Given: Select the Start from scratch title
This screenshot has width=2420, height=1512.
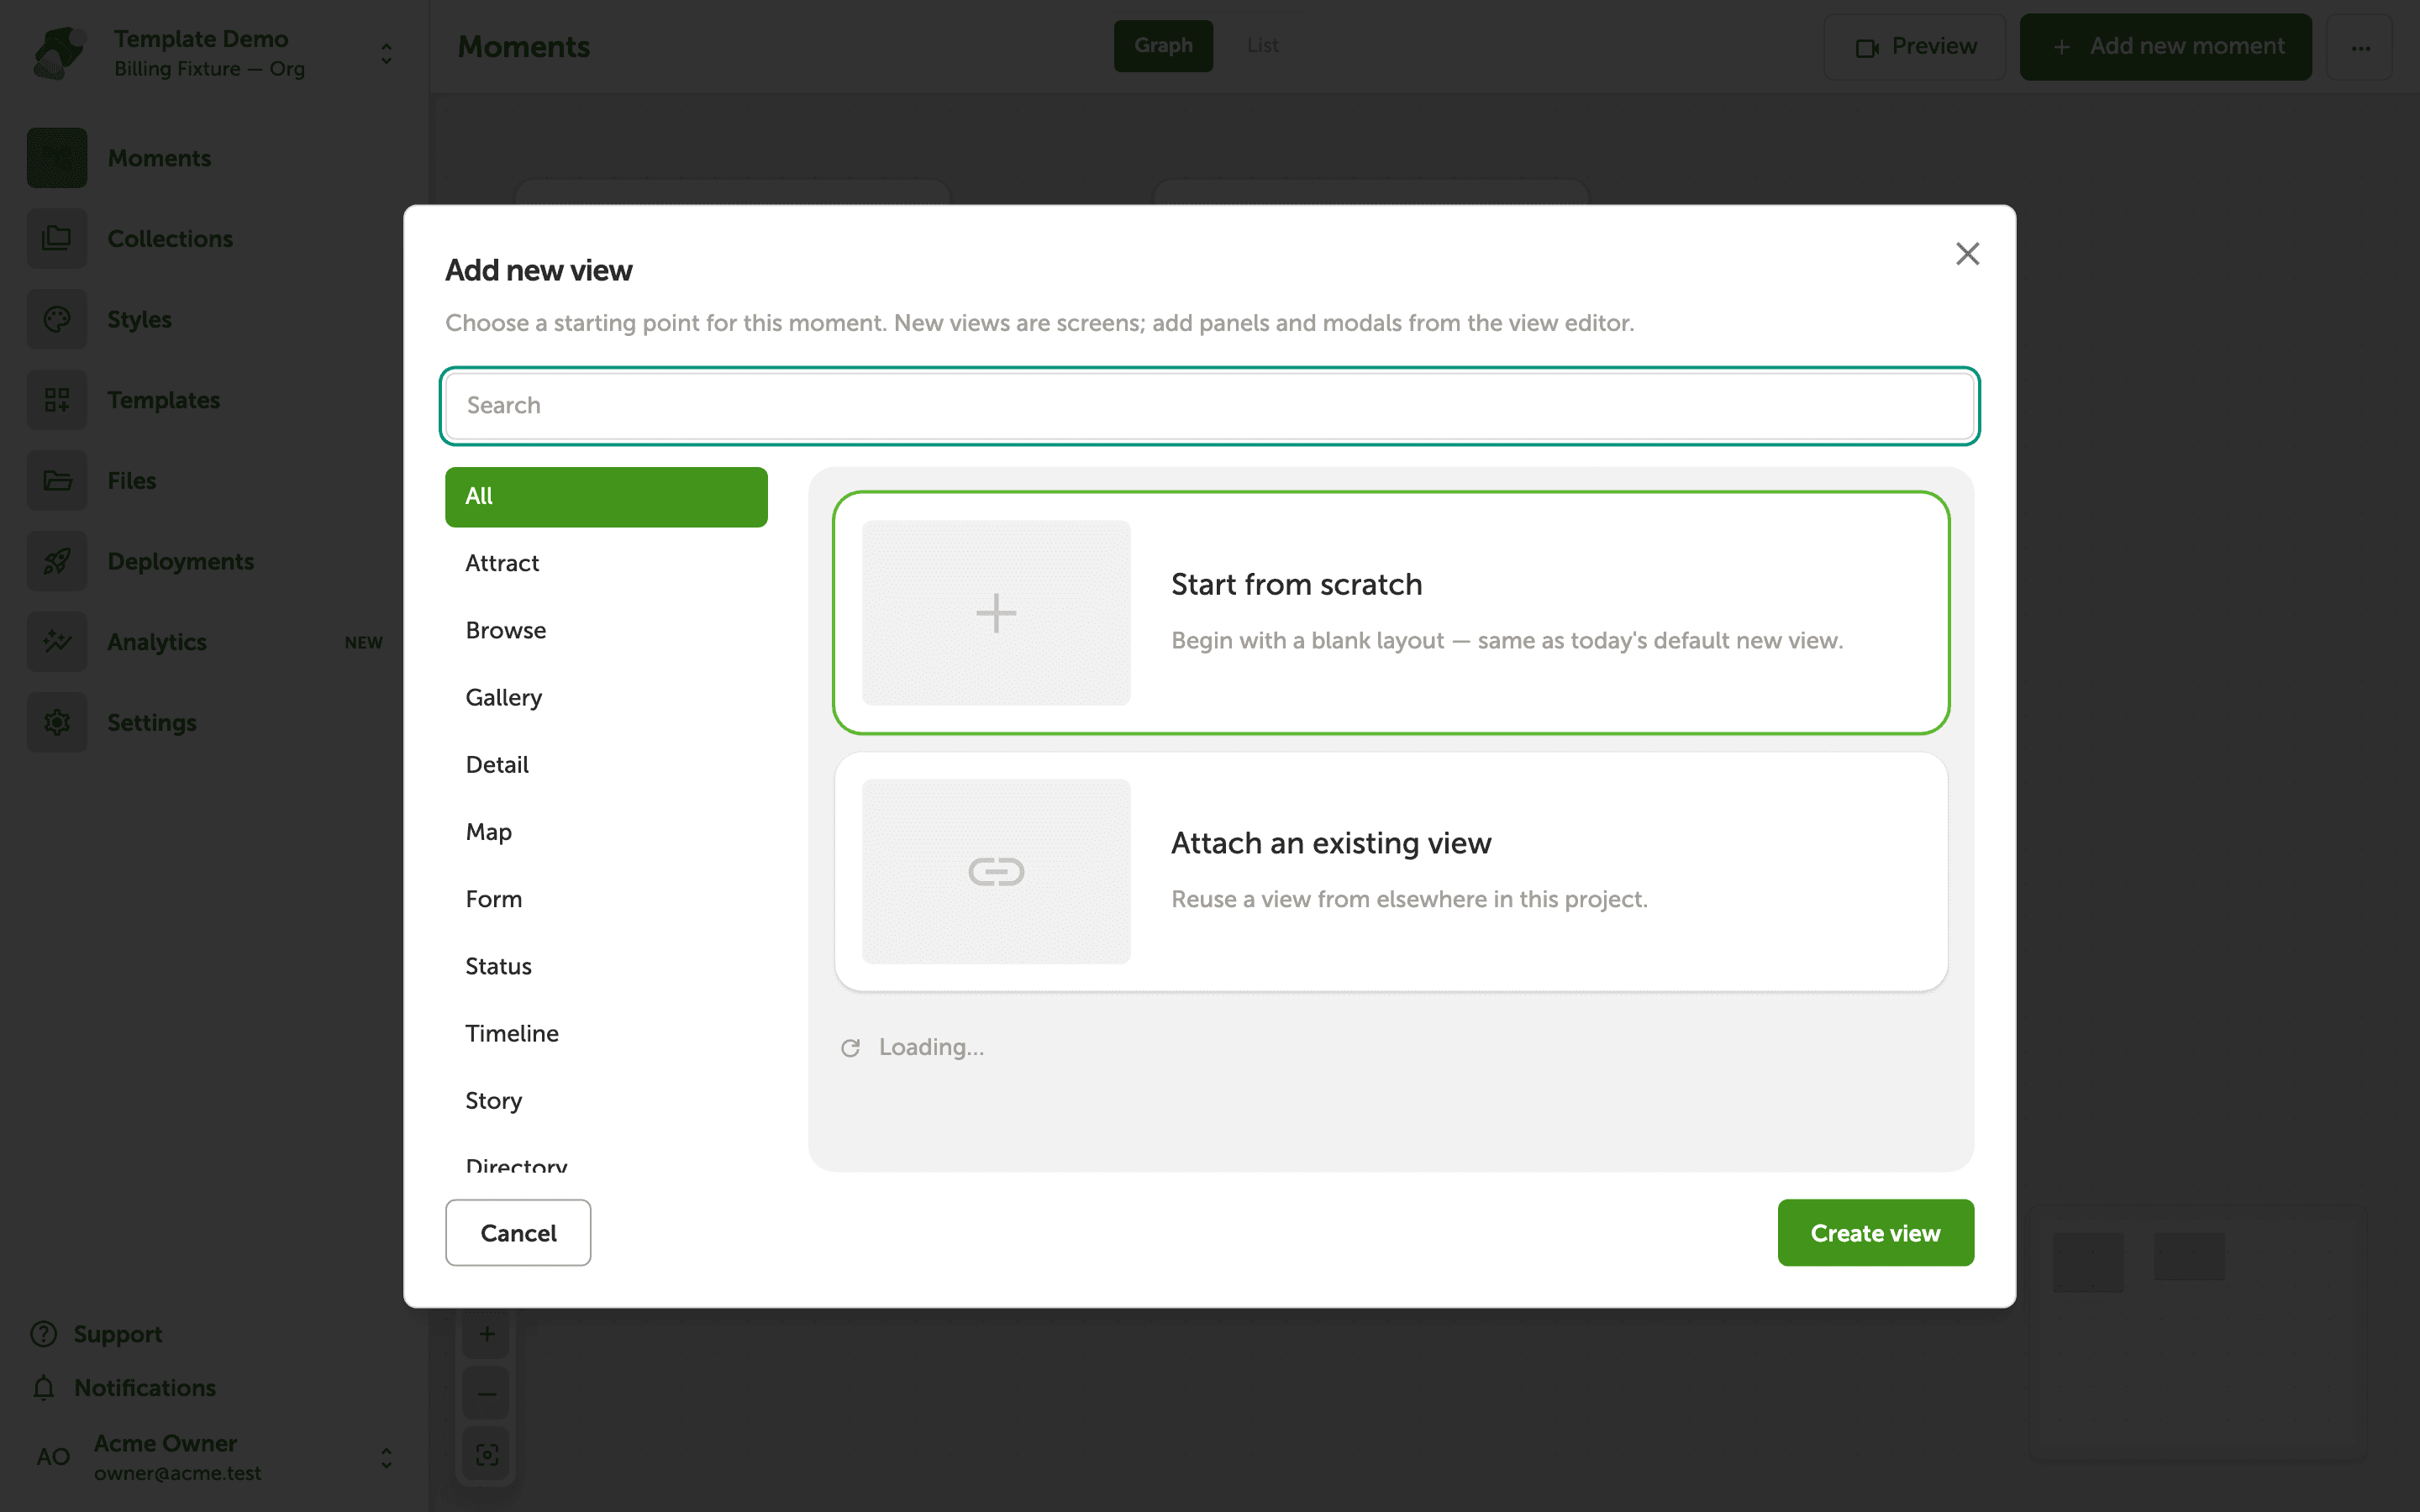Looking at the screenshot, I should click(1296, 584).
